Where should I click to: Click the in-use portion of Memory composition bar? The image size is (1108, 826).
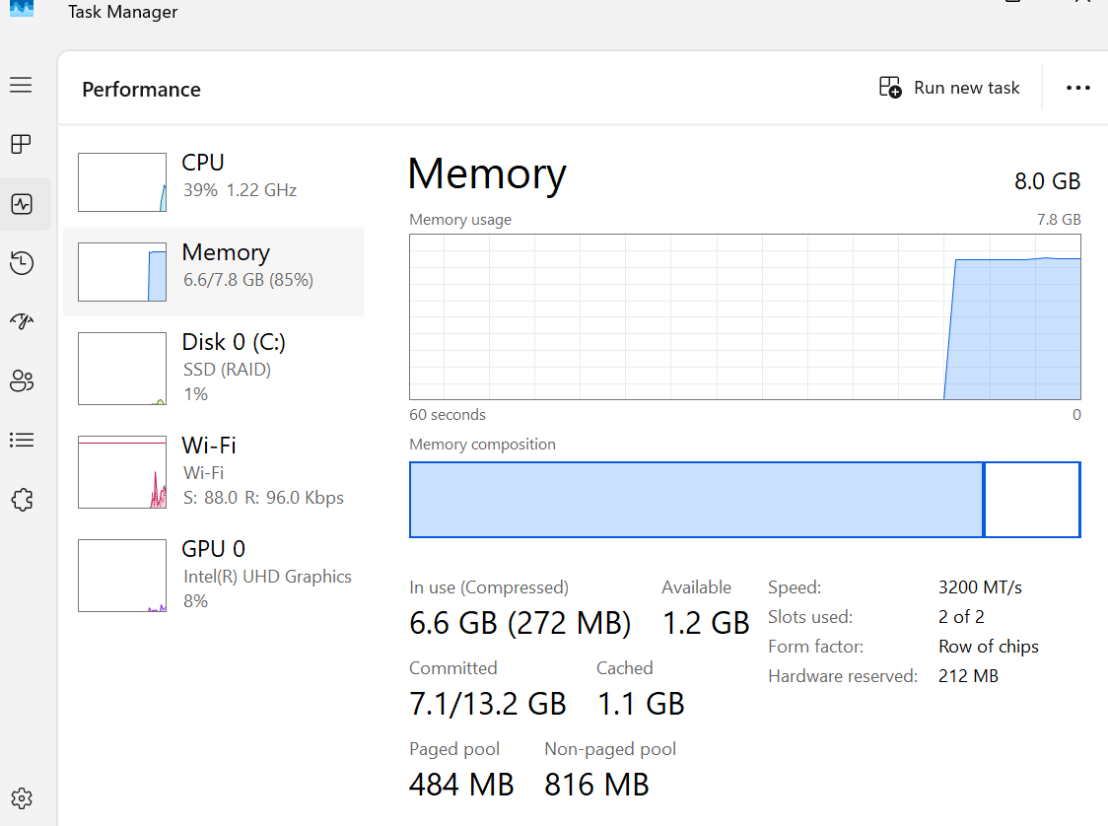tap(696, 500)
